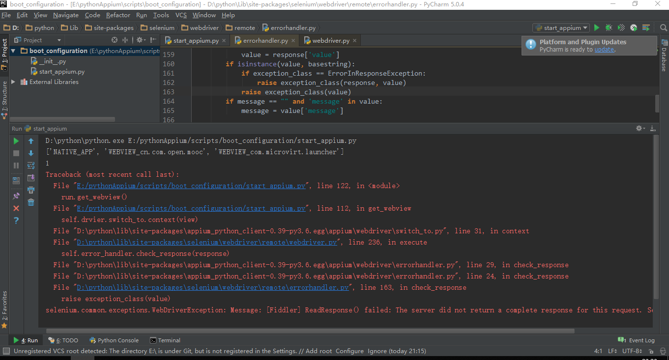Screen dimensions: 669x360
Task: Rerun start_appium in the Run panel
Action: [16, 141]
